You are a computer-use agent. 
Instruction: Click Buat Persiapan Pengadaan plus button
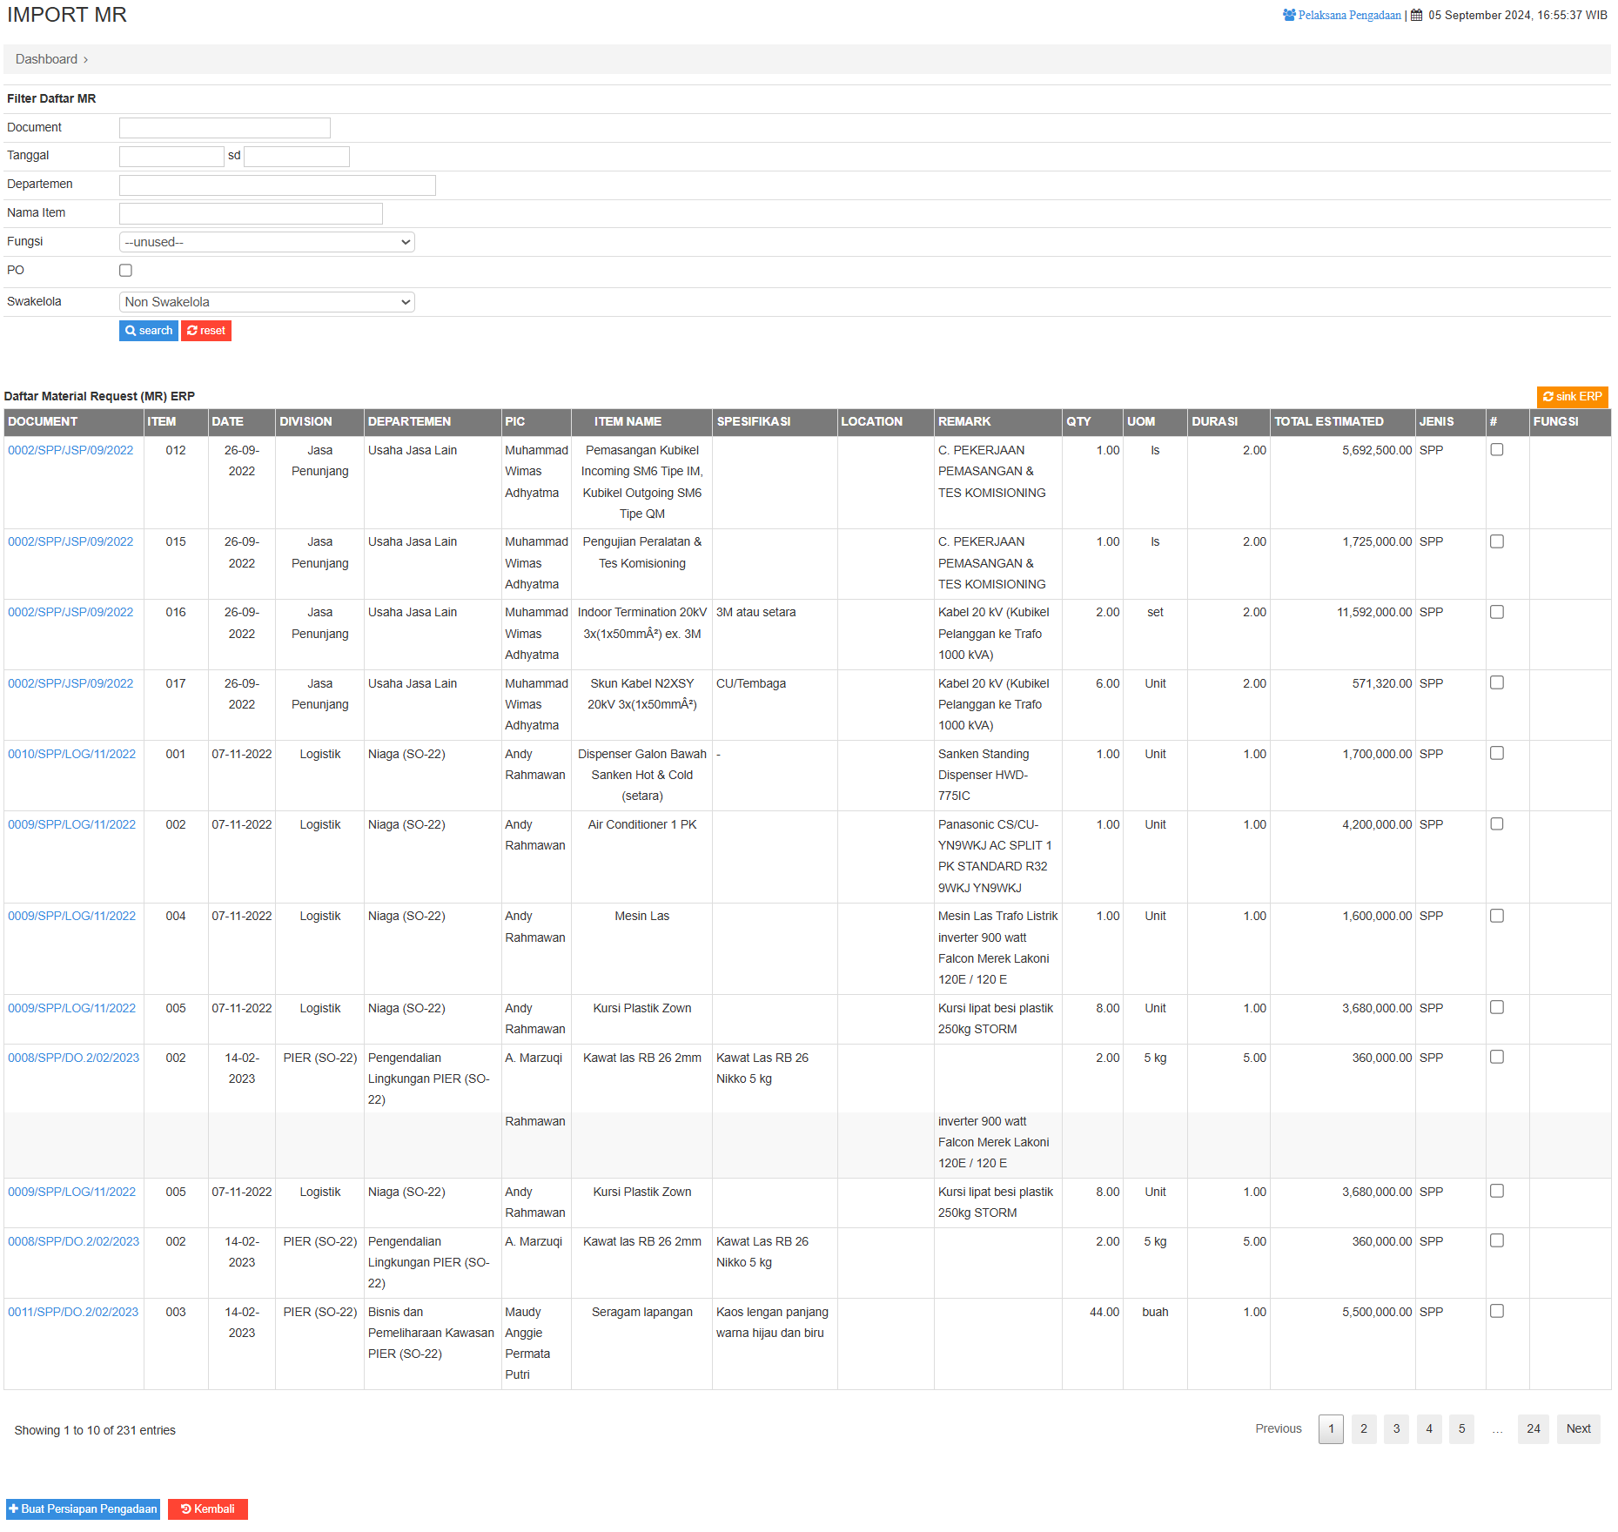[x=83, y=1508]
